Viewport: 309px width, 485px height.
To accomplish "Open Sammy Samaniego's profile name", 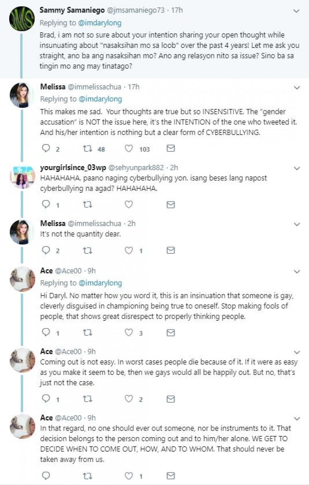I will [72, 10].
